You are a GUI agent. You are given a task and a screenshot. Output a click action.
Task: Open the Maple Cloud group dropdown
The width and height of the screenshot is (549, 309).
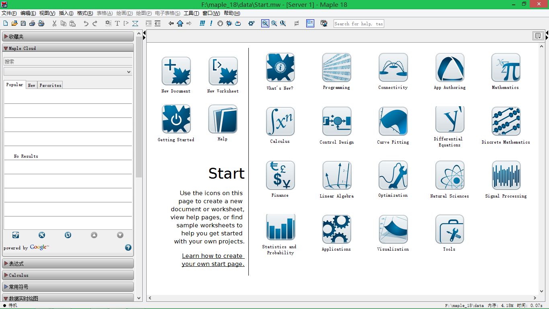(x=68, y=72)
